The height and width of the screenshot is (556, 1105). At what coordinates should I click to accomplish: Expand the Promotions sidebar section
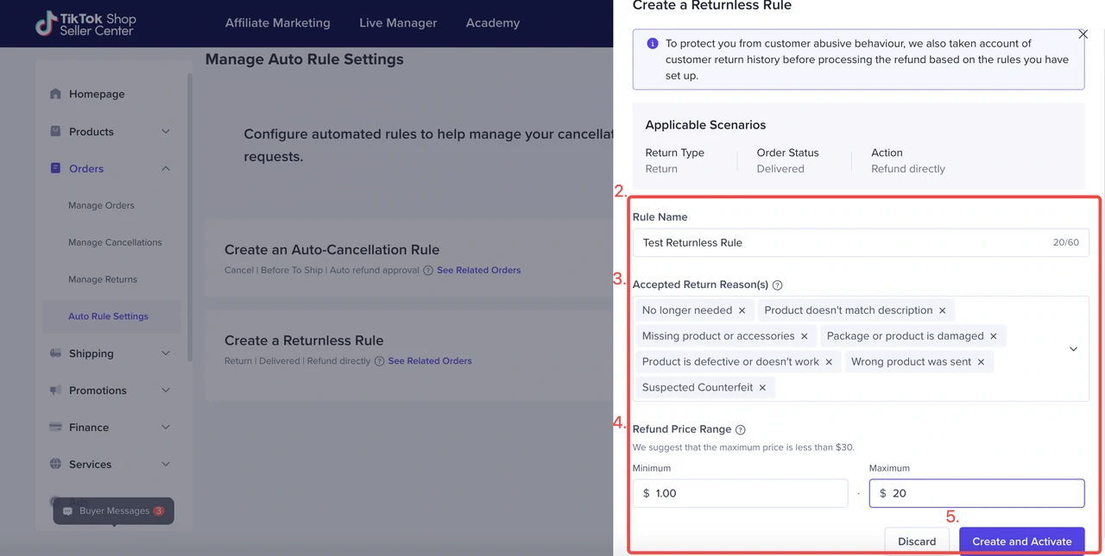click(166, 390)
